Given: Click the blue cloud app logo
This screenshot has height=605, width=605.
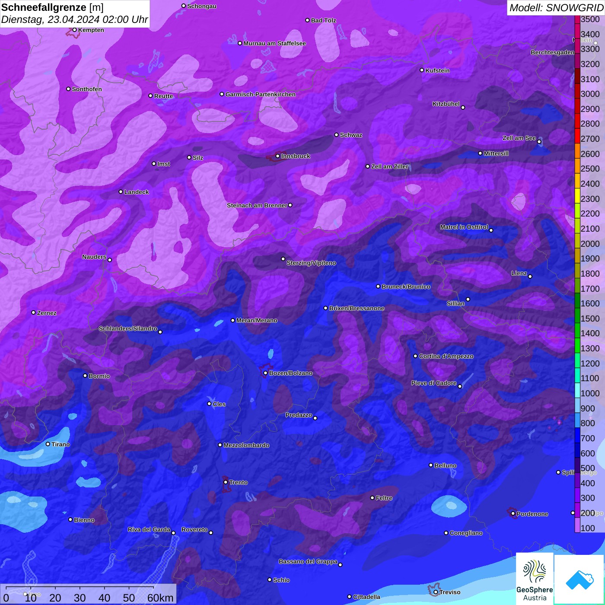Looking at the screenshot, I should click(x=579, y=579).
